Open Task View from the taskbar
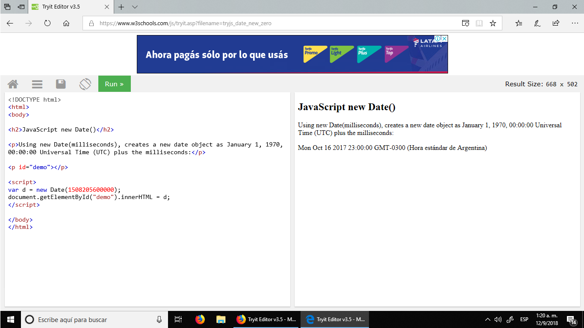584x328 pixels. [178, 319]
